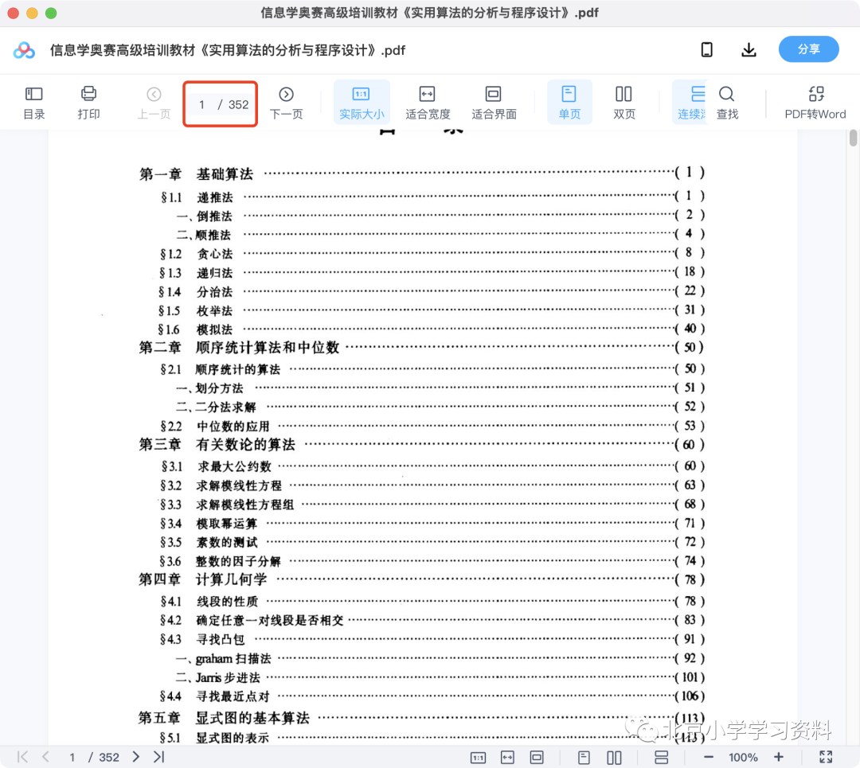Viewport: 860px width, 768px height.
Task: Click the bottom bar page number field
Action: [x=72, y=758]
